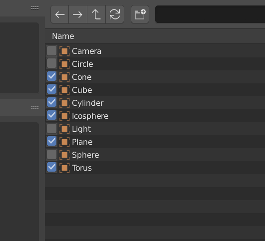
Task: Select the Circle name text
Action: click(x=82, y=64)
